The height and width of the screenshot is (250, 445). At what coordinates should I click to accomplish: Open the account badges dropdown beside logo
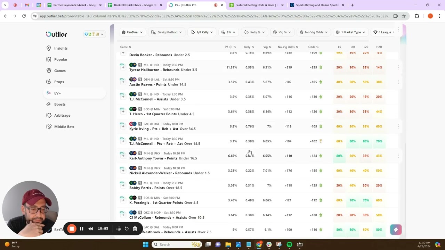point(94,34)
